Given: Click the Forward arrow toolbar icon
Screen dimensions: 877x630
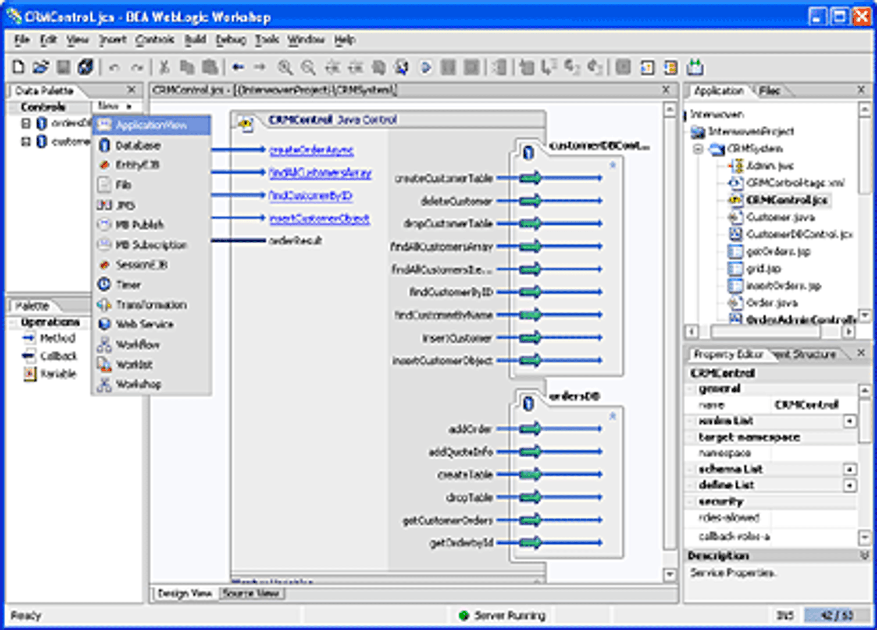Looking at the screenshot, I should coord(260,67).
